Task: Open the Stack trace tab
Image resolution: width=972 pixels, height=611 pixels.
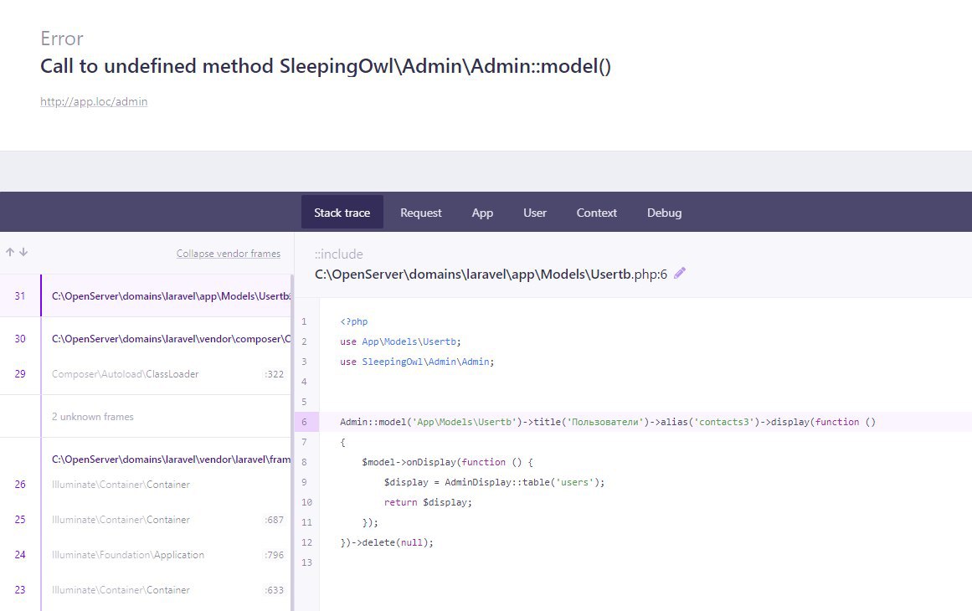Action: coord(342,213)
